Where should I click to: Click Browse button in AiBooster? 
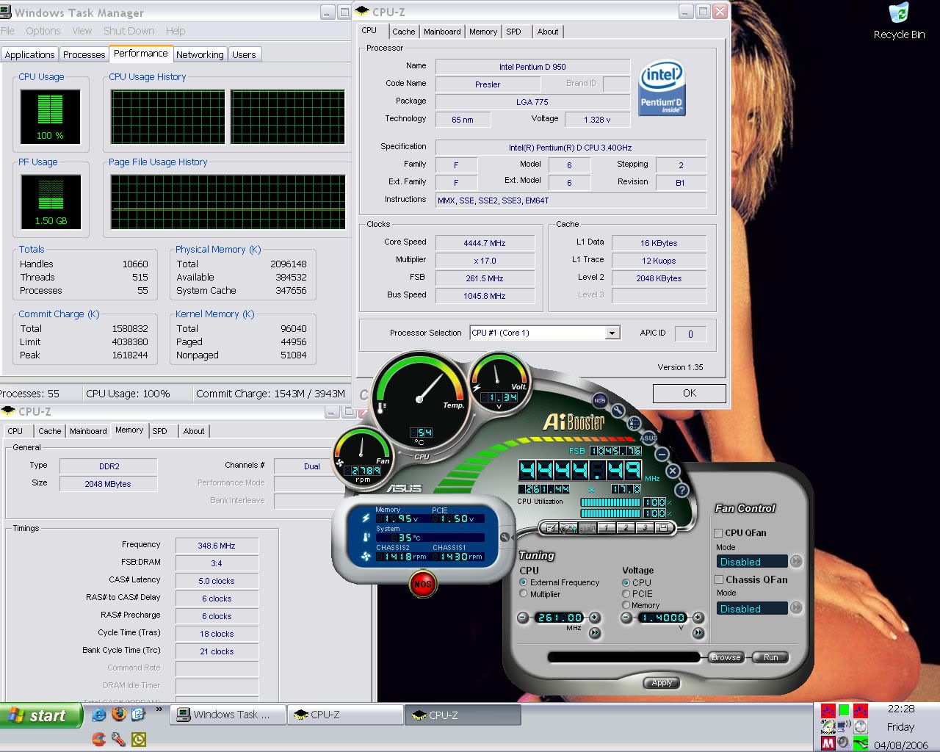point(726,657)
